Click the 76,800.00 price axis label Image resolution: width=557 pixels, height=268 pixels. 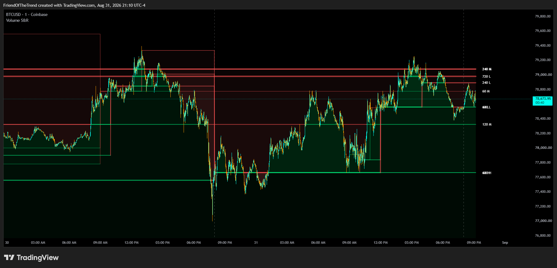coord(543,235)
